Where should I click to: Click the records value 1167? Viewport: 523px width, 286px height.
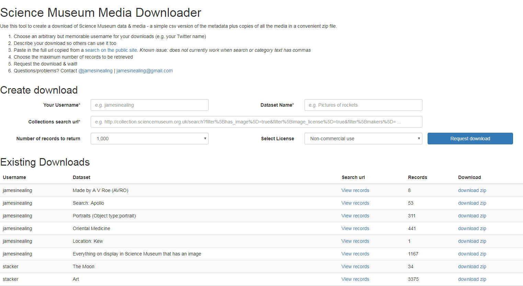tap(413, 254)
